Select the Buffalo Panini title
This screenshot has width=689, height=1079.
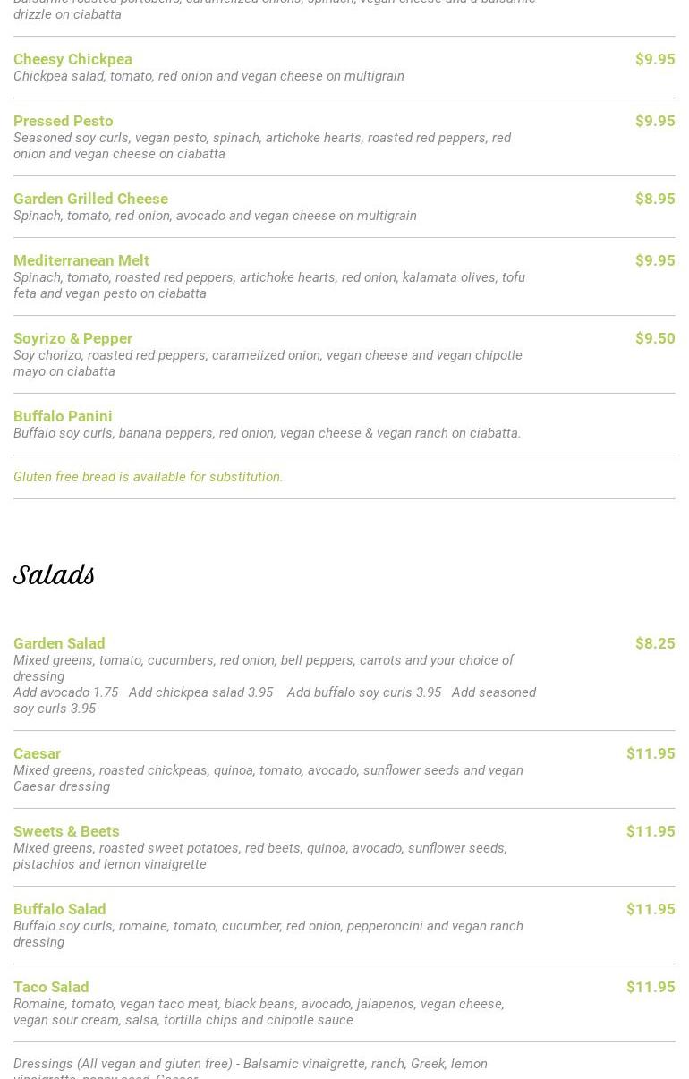pos(63,416)
